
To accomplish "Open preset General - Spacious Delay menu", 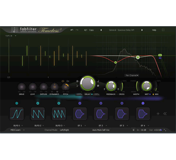I will tap(121, 30).
